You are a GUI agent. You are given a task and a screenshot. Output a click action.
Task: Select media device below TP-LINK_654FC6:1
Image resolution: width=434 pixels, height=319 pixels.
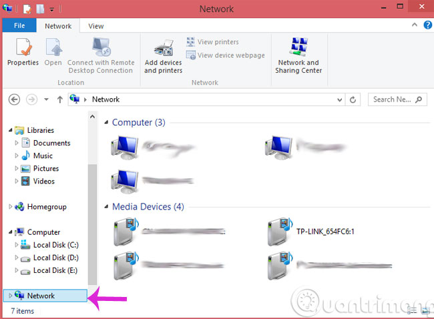tap(280, 266)
